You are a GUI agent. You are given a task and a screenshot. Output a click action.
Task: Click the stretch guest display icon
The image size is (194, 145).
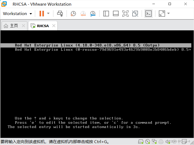(162, 13)
